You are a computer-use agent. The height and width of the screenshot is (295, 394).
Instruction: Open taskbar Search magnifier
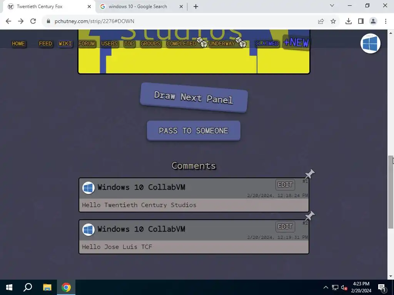pyautogui.click(x=28, y=287)
